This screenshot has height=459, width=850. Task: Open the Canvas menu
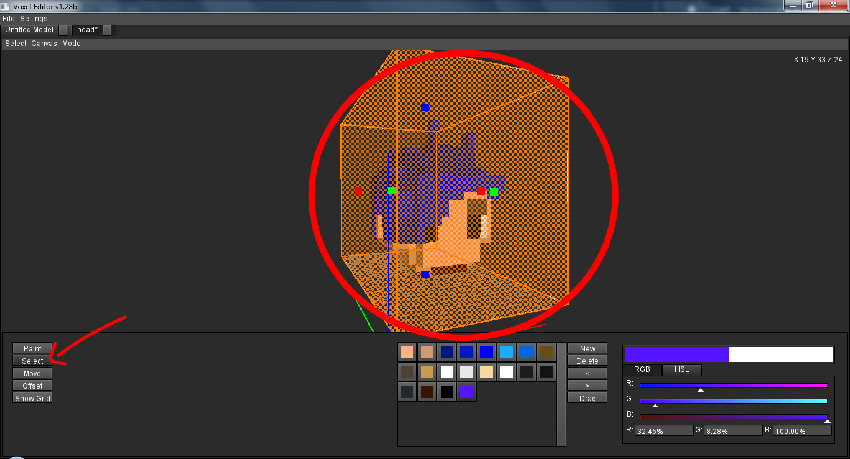pos(44,44)
